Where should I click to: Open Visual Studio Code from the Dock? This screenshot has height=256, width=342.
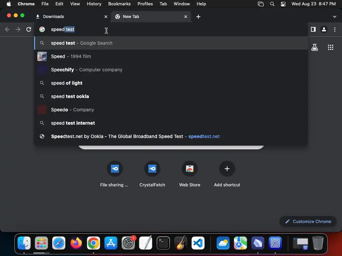point(198,243)
